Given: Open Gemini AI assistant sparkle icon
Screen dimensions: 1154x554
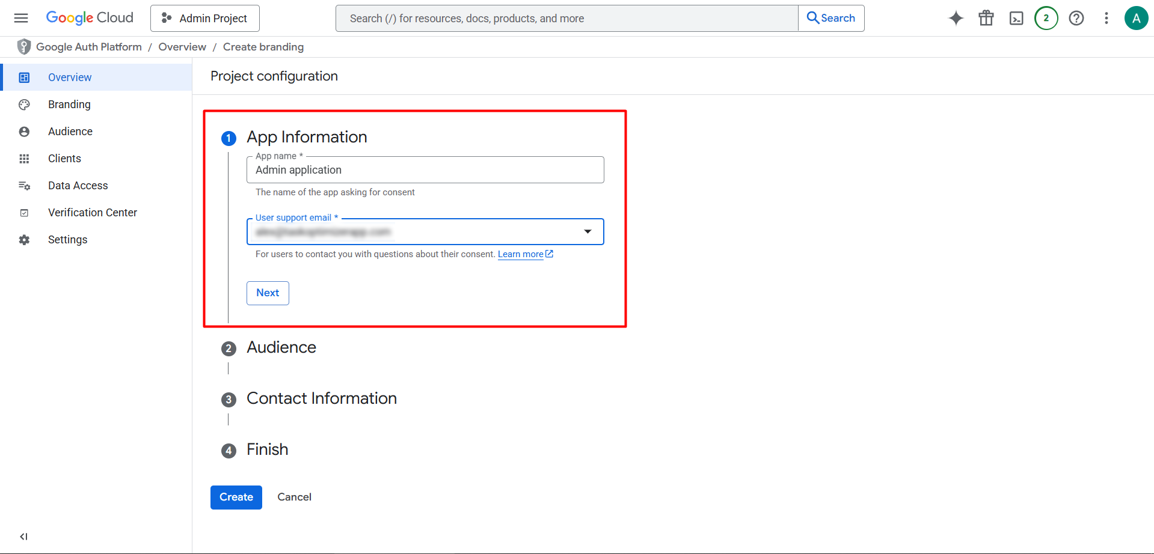Looking at the screenshot, I should [956, 18].
